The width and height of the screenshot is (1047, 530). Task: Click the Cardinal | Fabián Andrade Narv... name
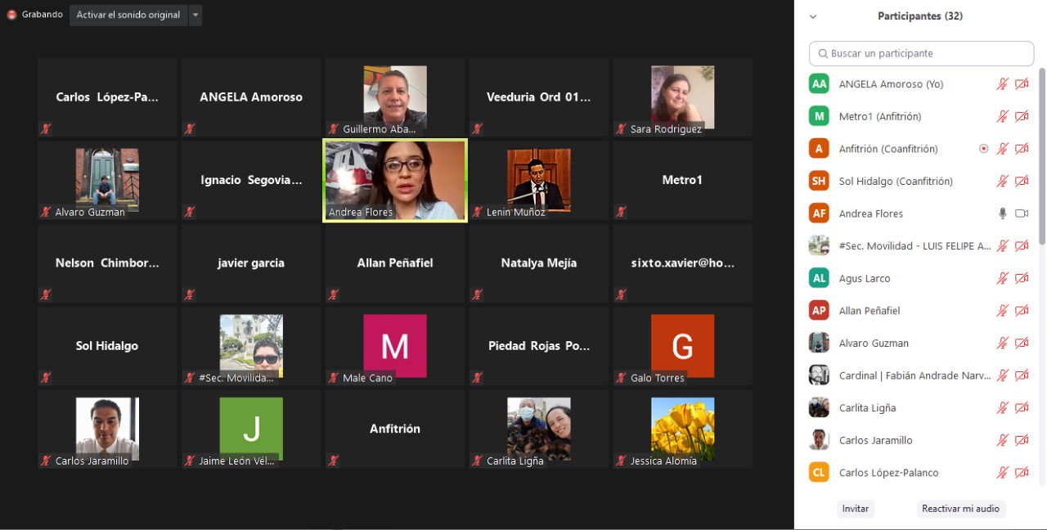coord(914,375)
